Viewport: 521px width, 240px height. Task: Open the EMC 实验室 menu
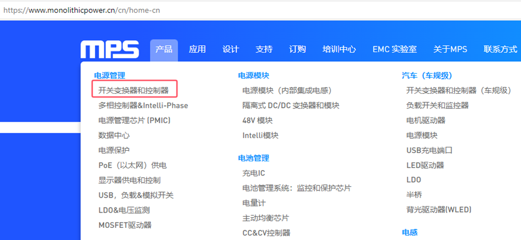click(394, 50)
